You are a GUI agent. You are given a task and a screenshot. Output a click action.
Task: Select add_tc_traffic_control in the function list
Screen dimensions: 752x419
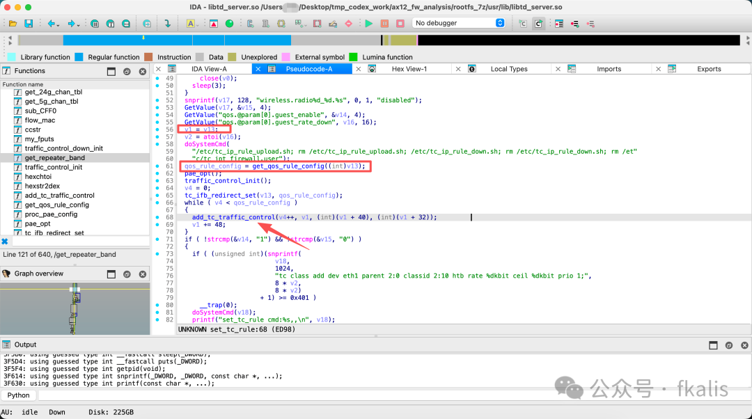[59, 195]
